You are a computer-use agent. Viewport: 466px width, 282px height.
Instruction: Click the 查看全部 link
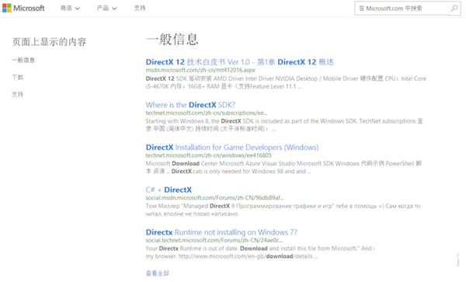point(158,273)
